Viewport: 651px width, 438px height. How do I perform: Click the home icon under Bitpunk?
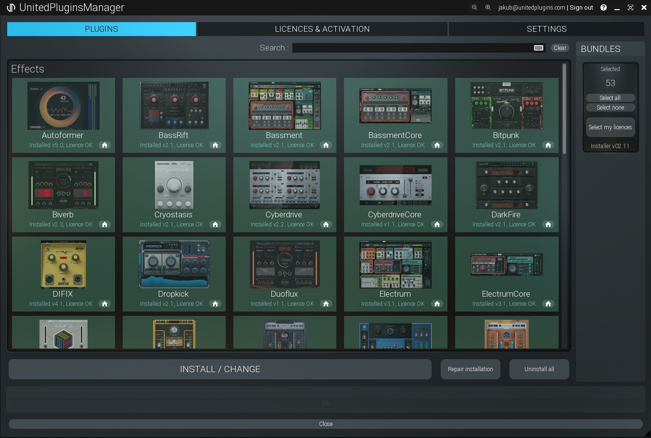coord(548,145)
